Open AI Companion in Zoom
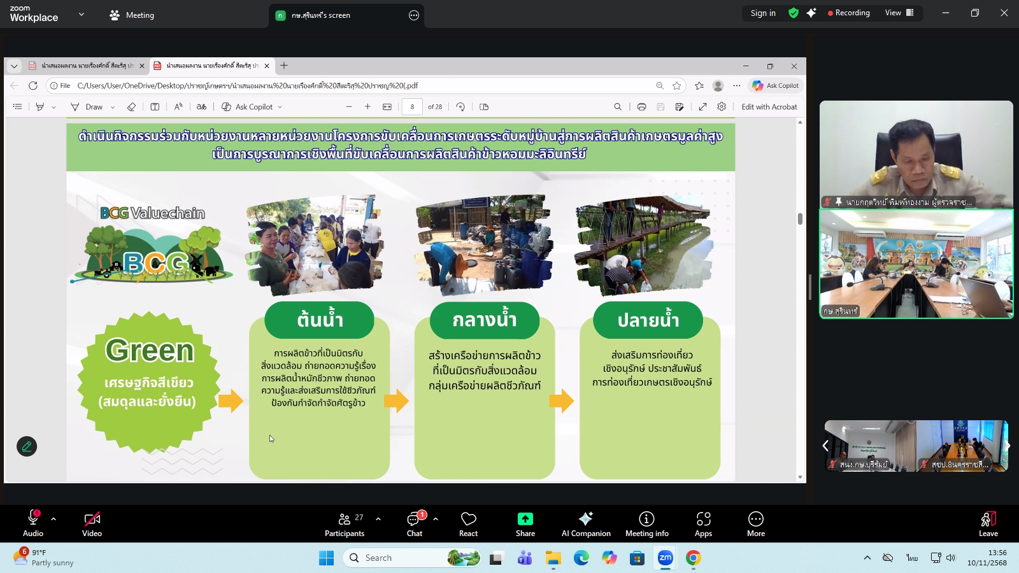This screenshot has height=573, width=1019. click(585, 523)
